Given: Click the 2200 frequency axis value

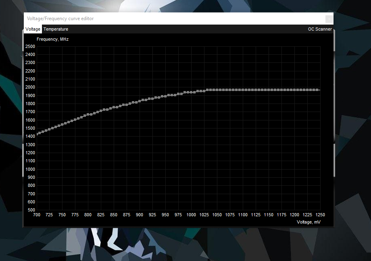Looking at the screenshot, I should click(30, 71).
